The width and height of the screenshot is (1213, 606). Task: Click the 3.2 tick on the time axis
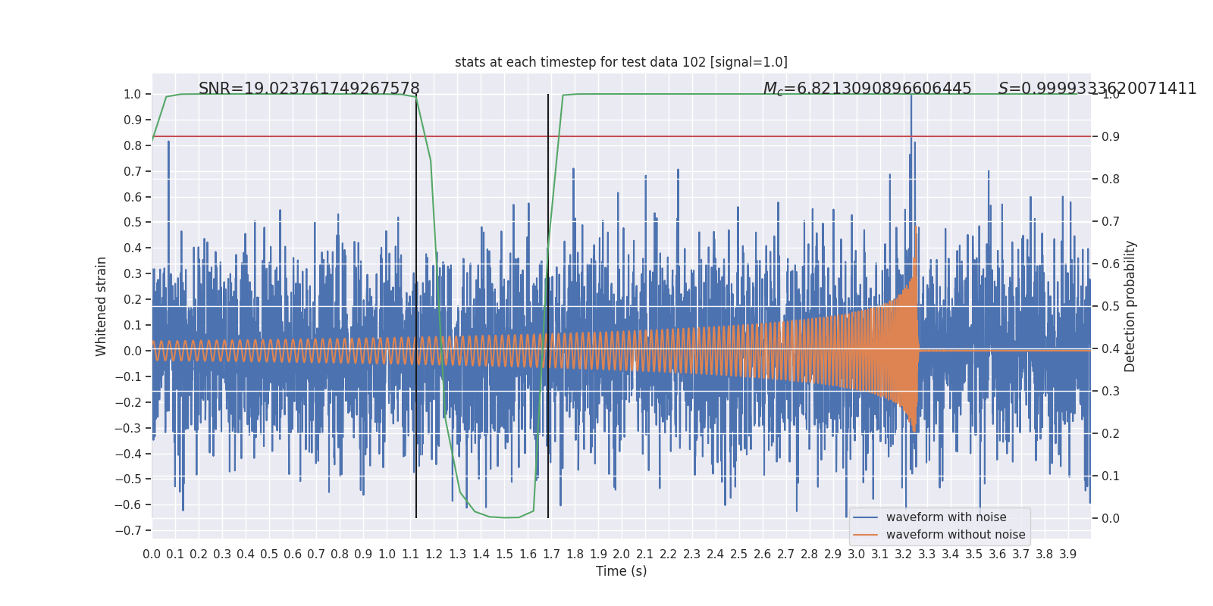[904, 554]
